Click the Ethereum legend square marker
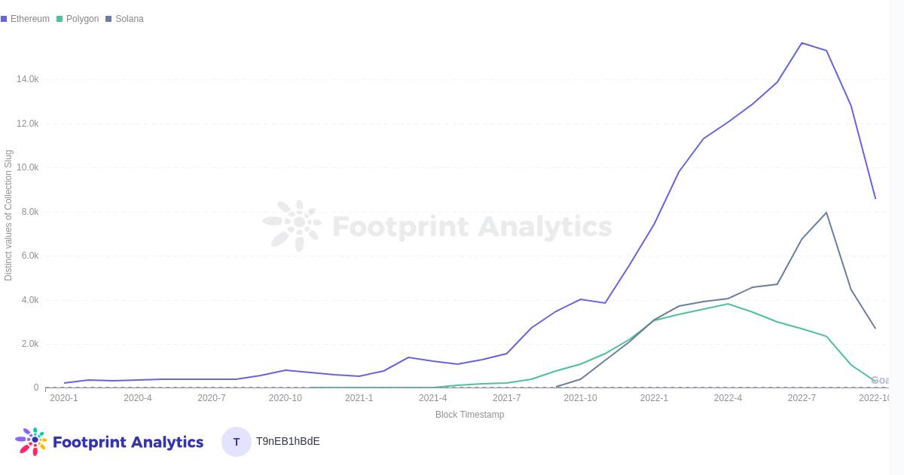Viewport: 904px width, 475px height. 4,19
